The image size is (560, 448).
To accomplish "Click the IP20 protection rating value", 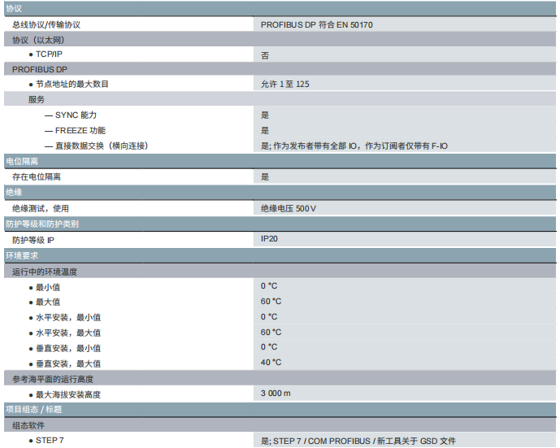I will 269,239.
